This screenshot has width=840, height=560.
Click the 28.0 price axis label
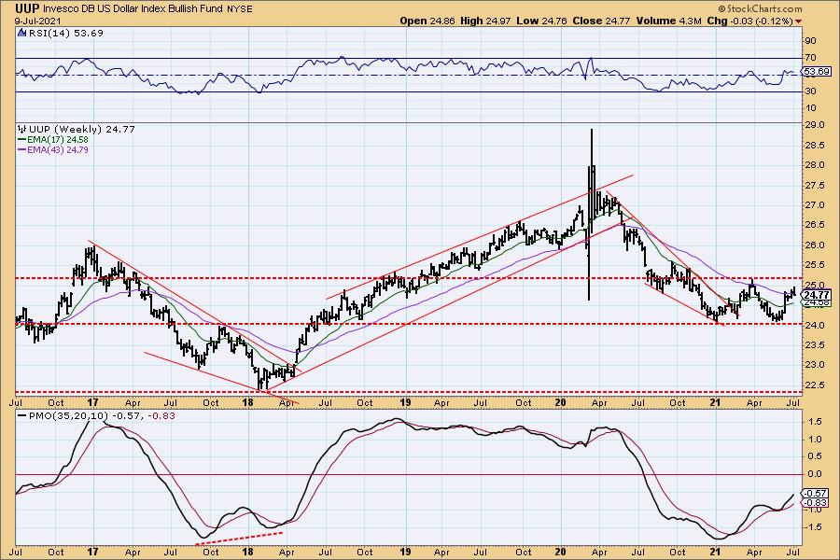pos(814,165)
